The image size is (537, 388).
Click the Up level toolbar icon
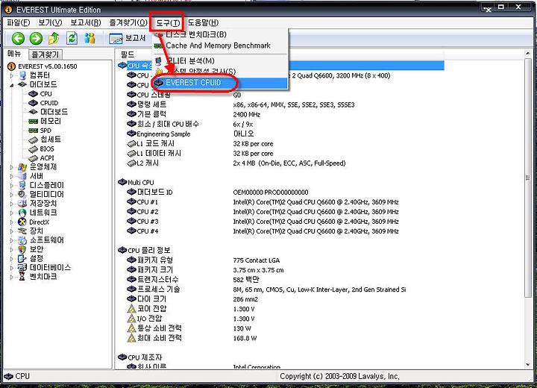(54, 38)
